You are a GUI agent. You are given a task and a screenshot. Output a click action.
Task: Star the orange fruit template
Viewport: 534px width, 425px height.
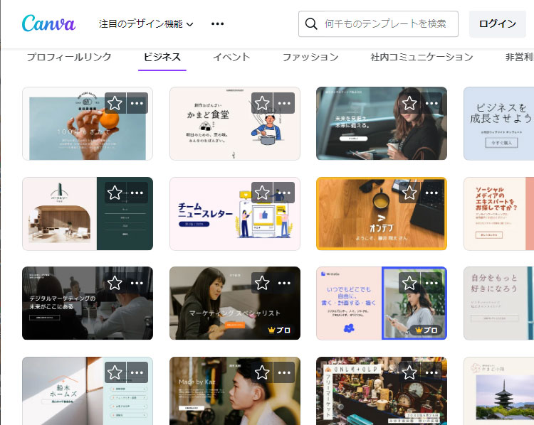tap(115, 103)
